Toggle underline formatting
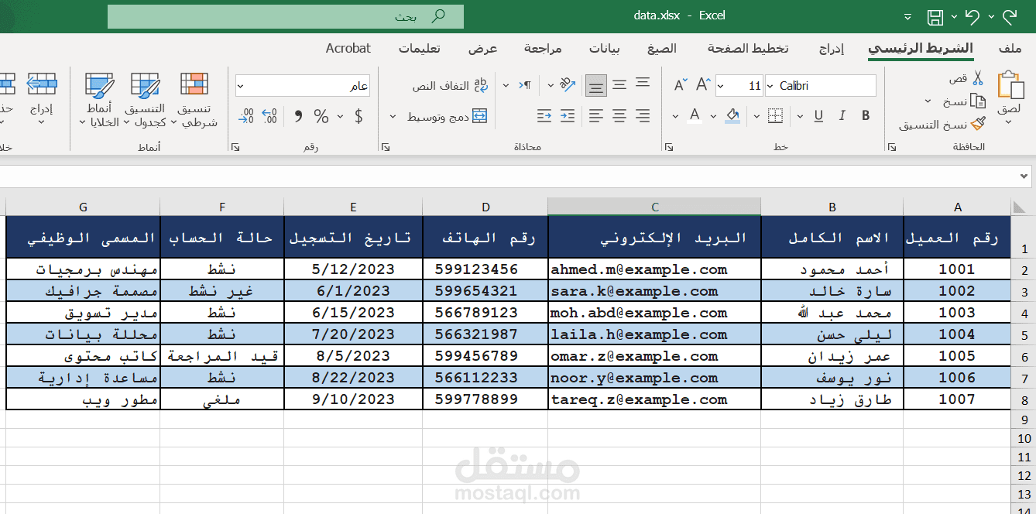Image resolution: width=1036 pixels, height=514 pixels. click(x=819, y=115)
